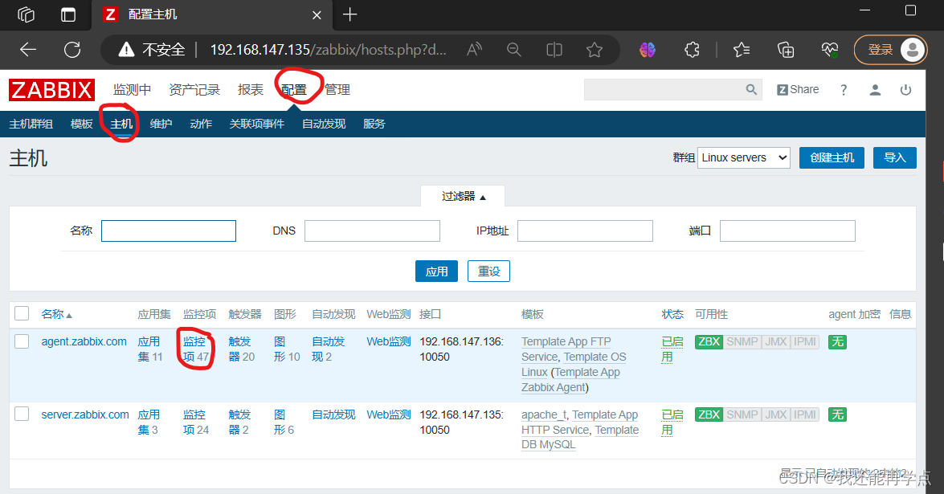Open the collections icon
The width and height of the screenshot is (944, 494).
(x=786, y=50)
